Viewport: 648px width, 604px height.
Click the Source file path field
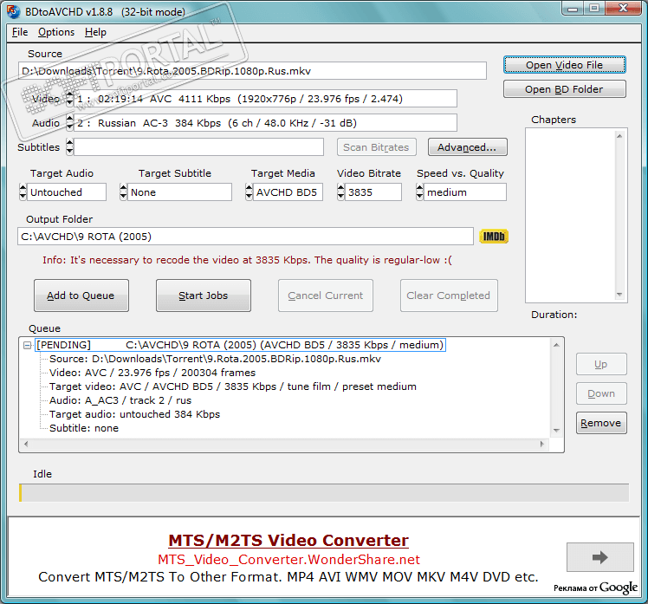click(252, 71)
